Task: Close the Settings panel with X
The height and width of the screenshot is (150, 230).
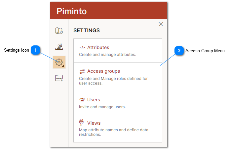Action: click(161, 24)
